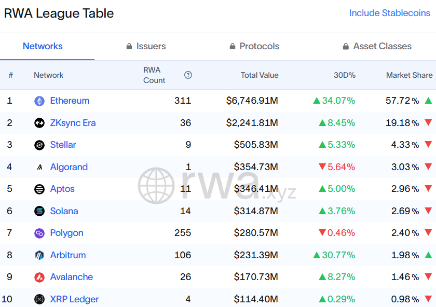Viewport: 436px width, 307px height.
Task: Click the Solana logo icon
Action: pyautogui.click(x=39, y=211)
